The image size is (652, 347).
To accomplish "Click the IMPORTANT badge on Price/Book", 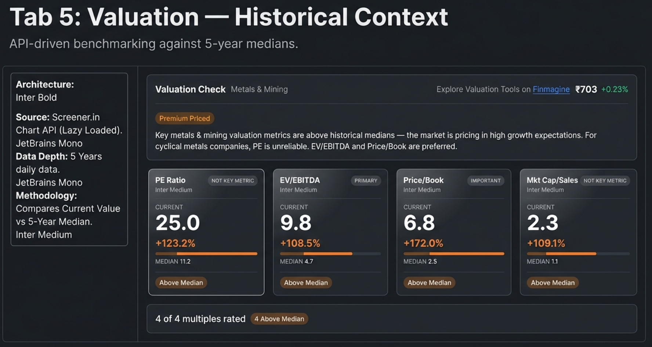I will pos(485,180).
